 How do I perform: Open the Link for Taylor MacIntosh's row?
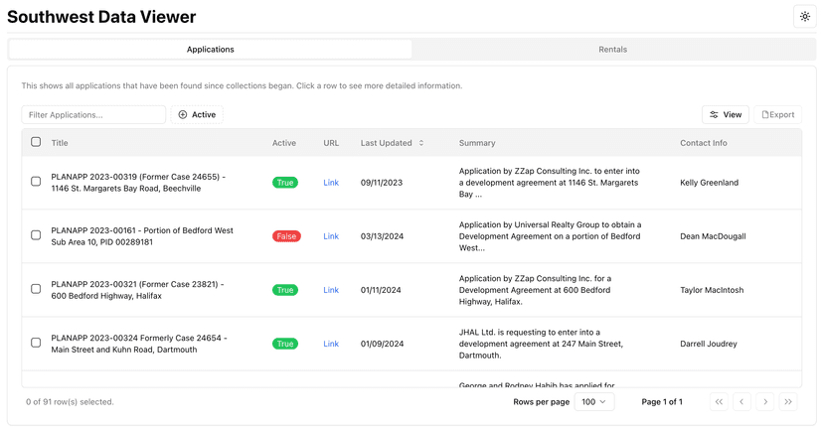tap(331, 290)
